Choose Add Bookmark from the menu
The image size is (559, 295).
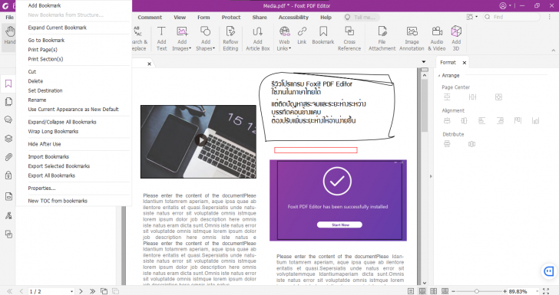point(45,5)
